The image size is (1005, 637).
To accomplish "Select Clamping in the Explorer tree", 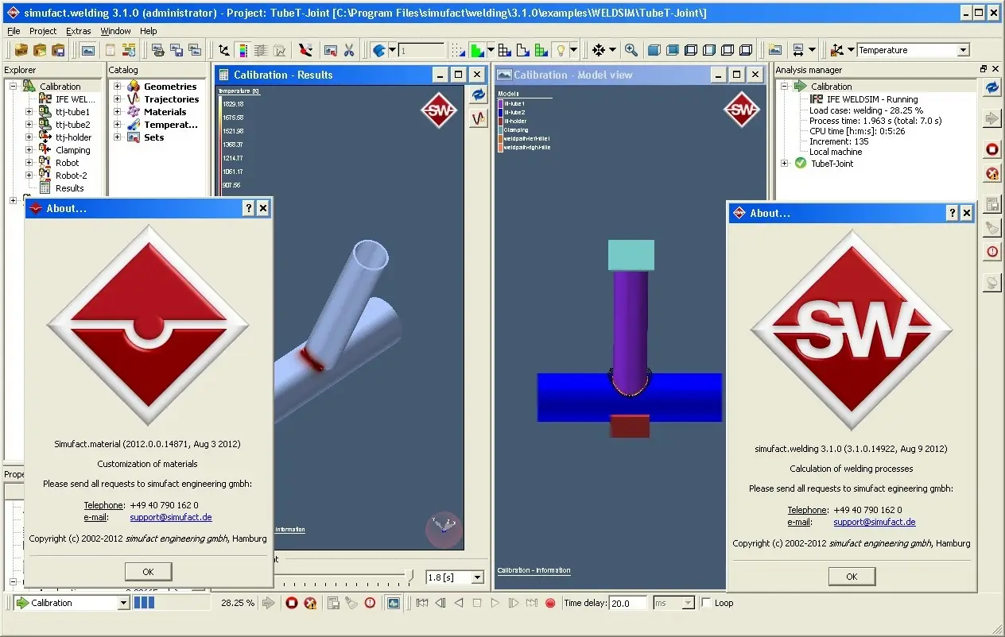I will click(72, 150).
